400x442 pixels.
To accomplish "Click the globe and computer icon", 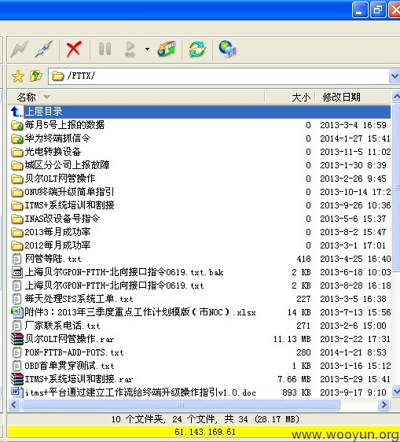I will click(x=228, y=49).
